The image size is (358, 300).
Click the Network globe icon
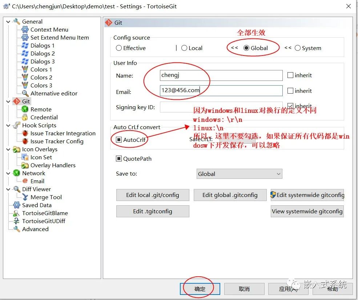pyautogui.click(x=17, y=173)
